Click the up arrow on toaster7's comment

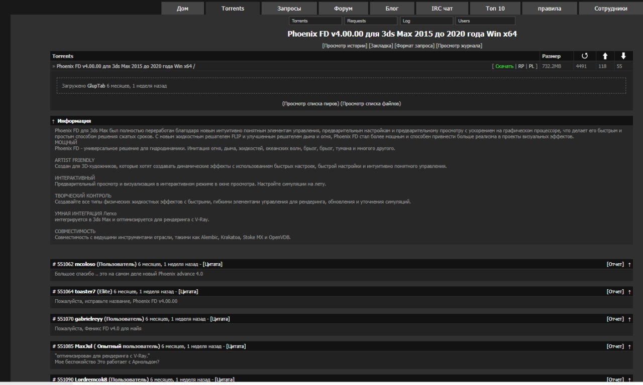(629, 291)
